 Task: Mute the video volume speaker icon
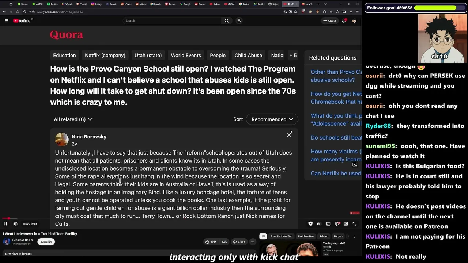point(15,224)
